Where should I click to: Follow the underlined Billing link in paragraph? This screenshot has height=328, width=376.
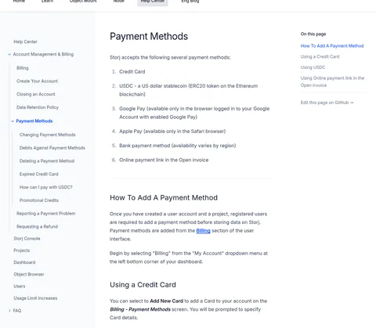pyautogui.click(x=203, y=231)
